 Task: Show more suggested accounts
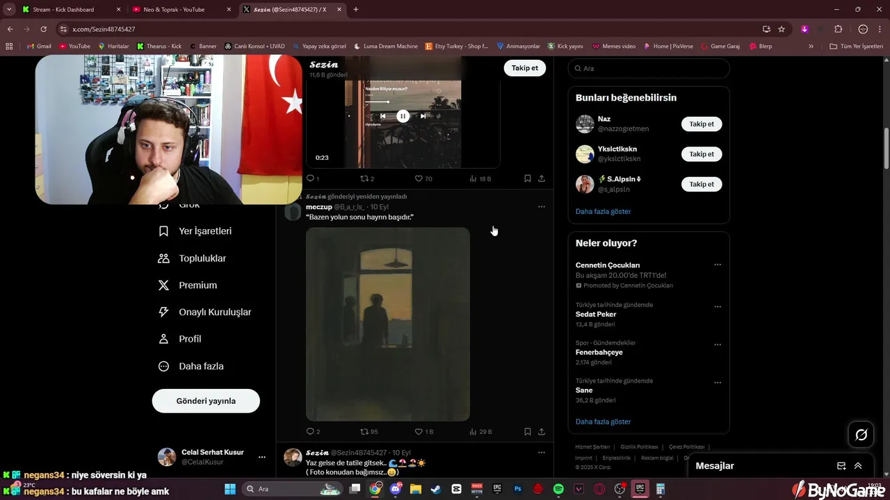click(603, 211)
